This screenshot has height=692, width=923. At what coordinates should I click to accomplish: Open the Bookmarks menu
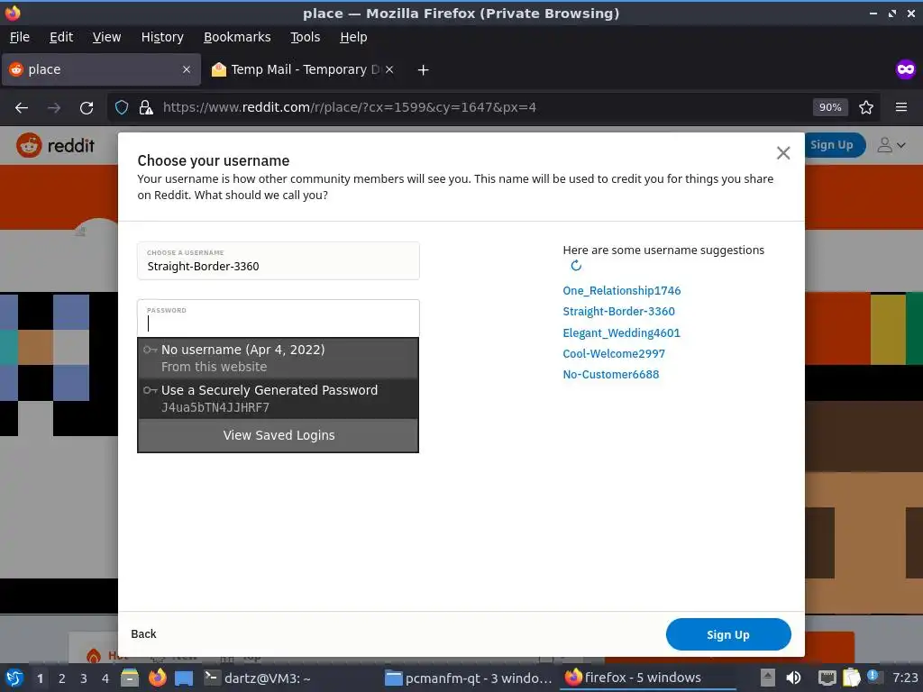(x=237, y=37)
